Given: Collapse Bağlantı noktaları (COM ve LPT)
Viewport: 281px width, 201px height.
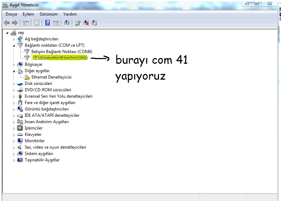Looking at the screenshot, I should coord(14,45).
